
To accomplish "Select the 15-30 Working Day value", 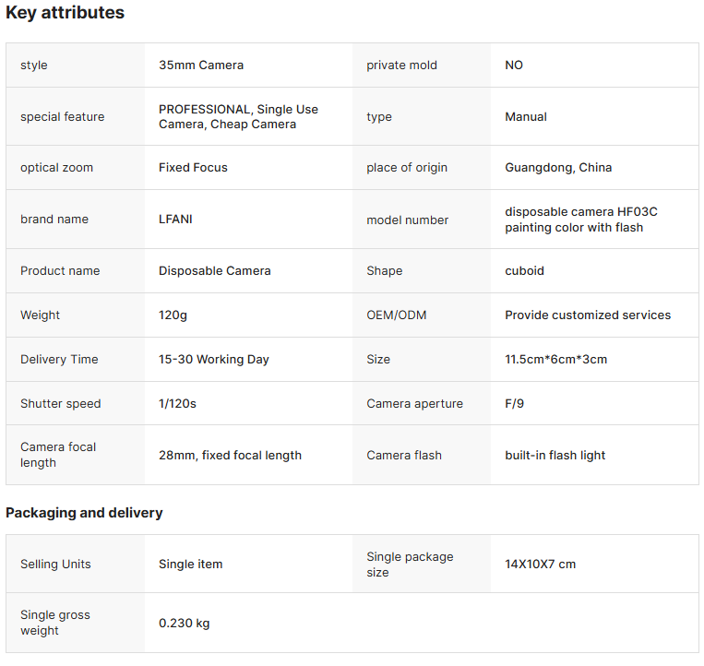I will coord(214,360).
